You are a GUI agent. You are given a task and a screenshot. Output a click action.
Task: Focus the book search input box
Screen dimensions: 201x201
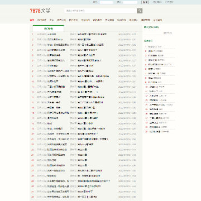[x=100, y=11]
